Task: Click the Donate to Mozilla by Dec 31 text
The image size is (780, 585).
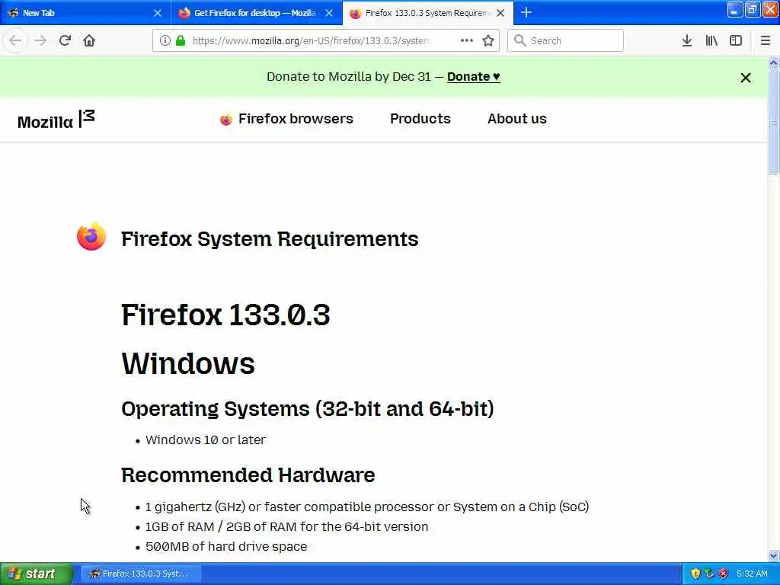Action: tap(349, 77)
